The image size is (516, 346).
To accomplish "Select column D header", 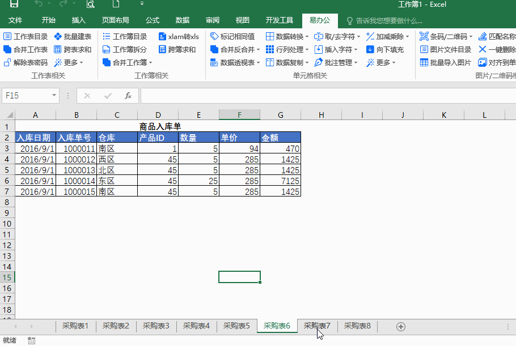I will coord(158,115).
